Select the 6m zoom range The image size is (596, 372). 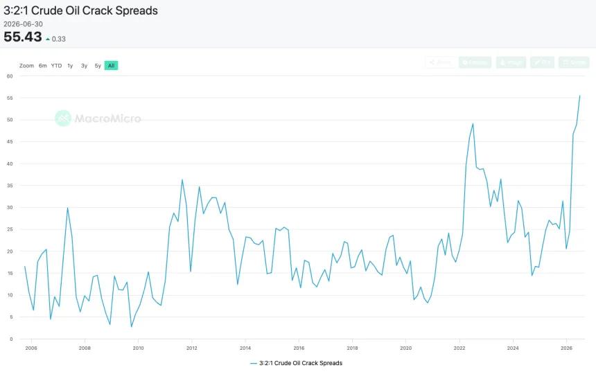pyautogui.click(x=42, y=66)
